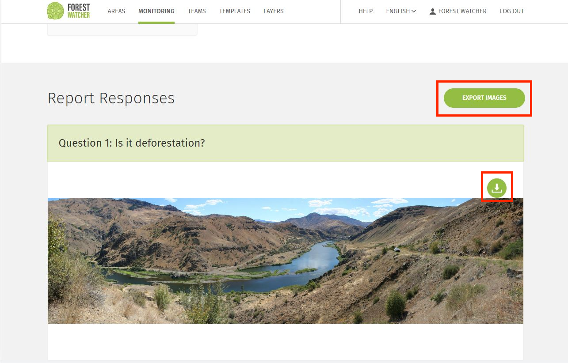
Task: Click the chevron arrow beside English
Action: (414, 11)
